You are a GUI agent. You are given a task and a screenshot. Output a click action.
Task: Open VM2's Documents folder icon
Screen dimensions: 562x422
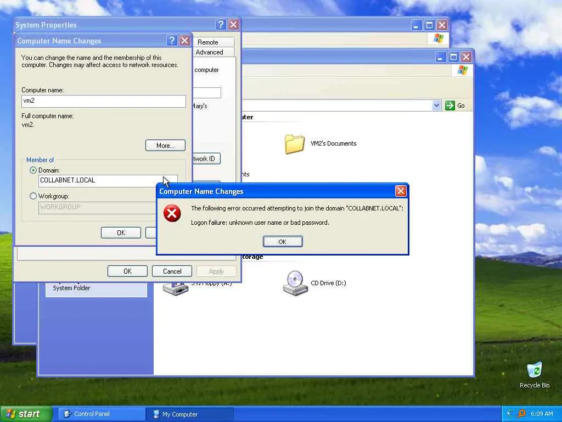coord(295,143)
